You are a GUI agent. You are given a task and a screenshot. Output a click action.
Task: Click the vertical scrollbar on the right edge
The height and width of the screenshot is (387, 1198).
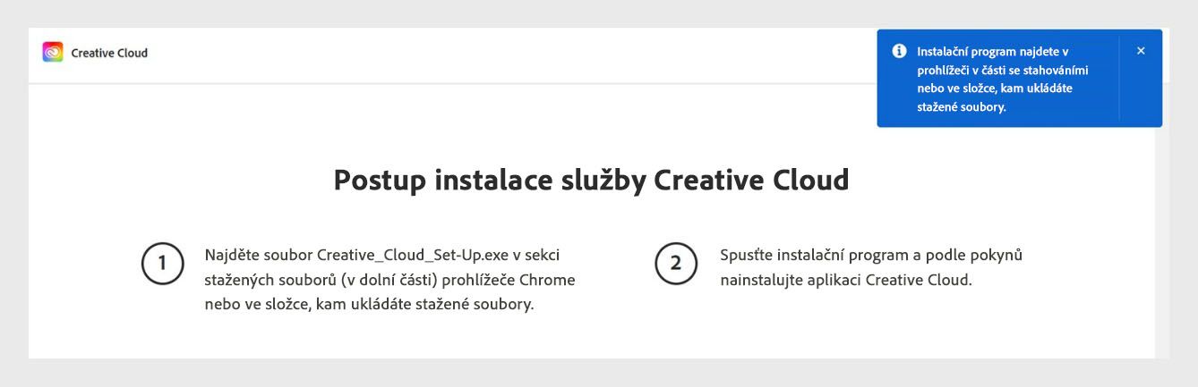[x=1162, y=241]
